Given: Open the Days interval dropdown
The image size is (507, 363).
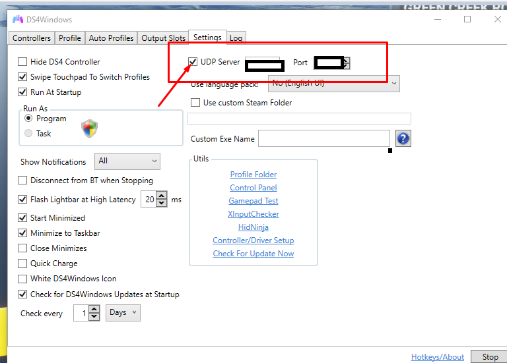Looking at the screenshot, I should (x=123, y=313).
